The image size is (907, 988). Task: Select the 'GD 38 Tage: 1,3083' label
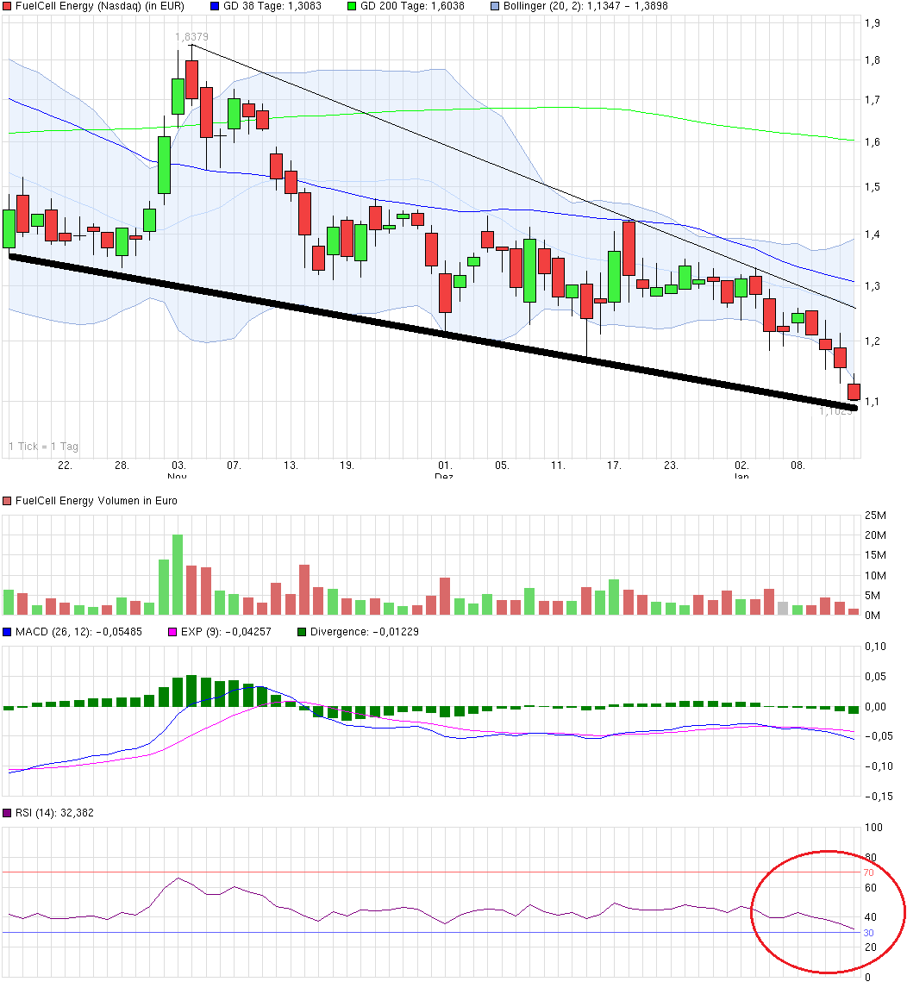point(272,6)
